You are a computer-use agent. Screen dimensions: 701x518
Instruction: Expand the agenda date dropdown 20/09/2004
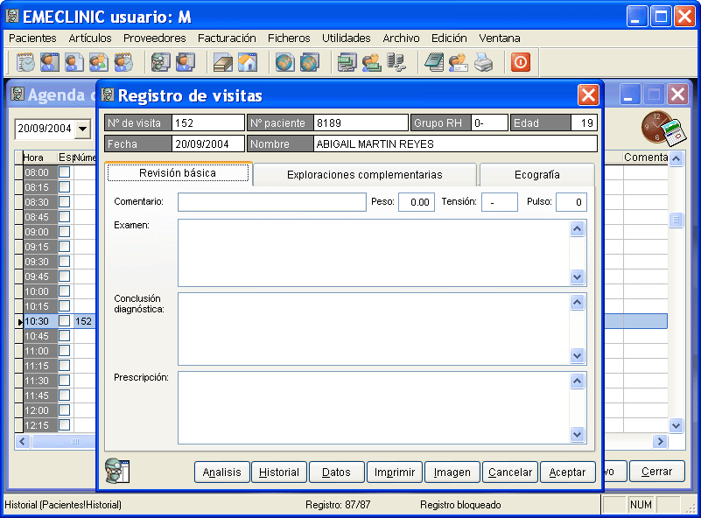coord(83,129)
